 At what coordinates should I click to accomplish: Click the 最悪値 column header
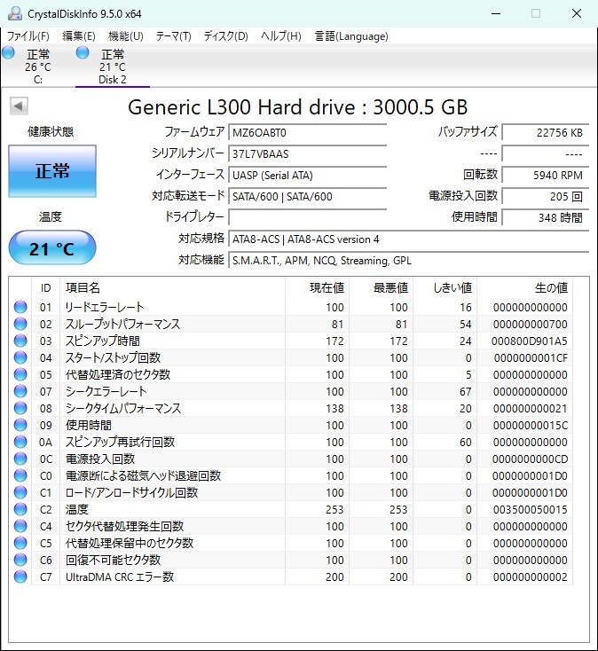click(x=382, y=287)
